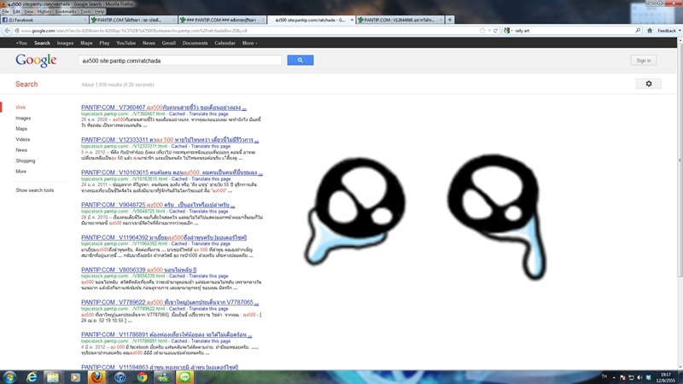Switch to the Facebook tab
This screenshot has height=384, width=683.
[x=44, y=20]
